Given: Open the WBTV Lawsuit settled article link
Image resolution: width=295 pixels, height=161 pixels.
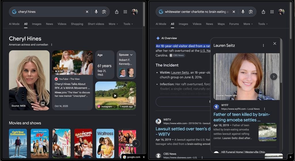Looking at the screenshot, I should point(183,131).
